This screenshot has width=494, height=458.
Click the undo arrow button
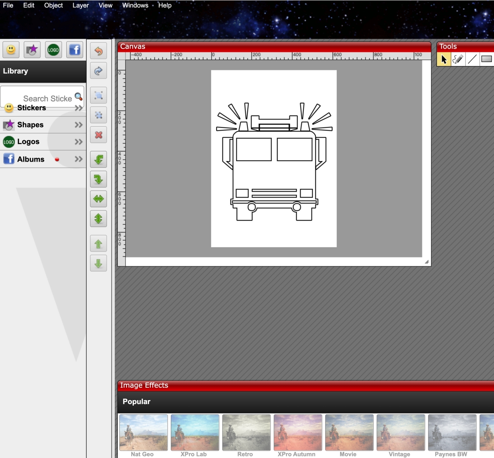point(98,51)
